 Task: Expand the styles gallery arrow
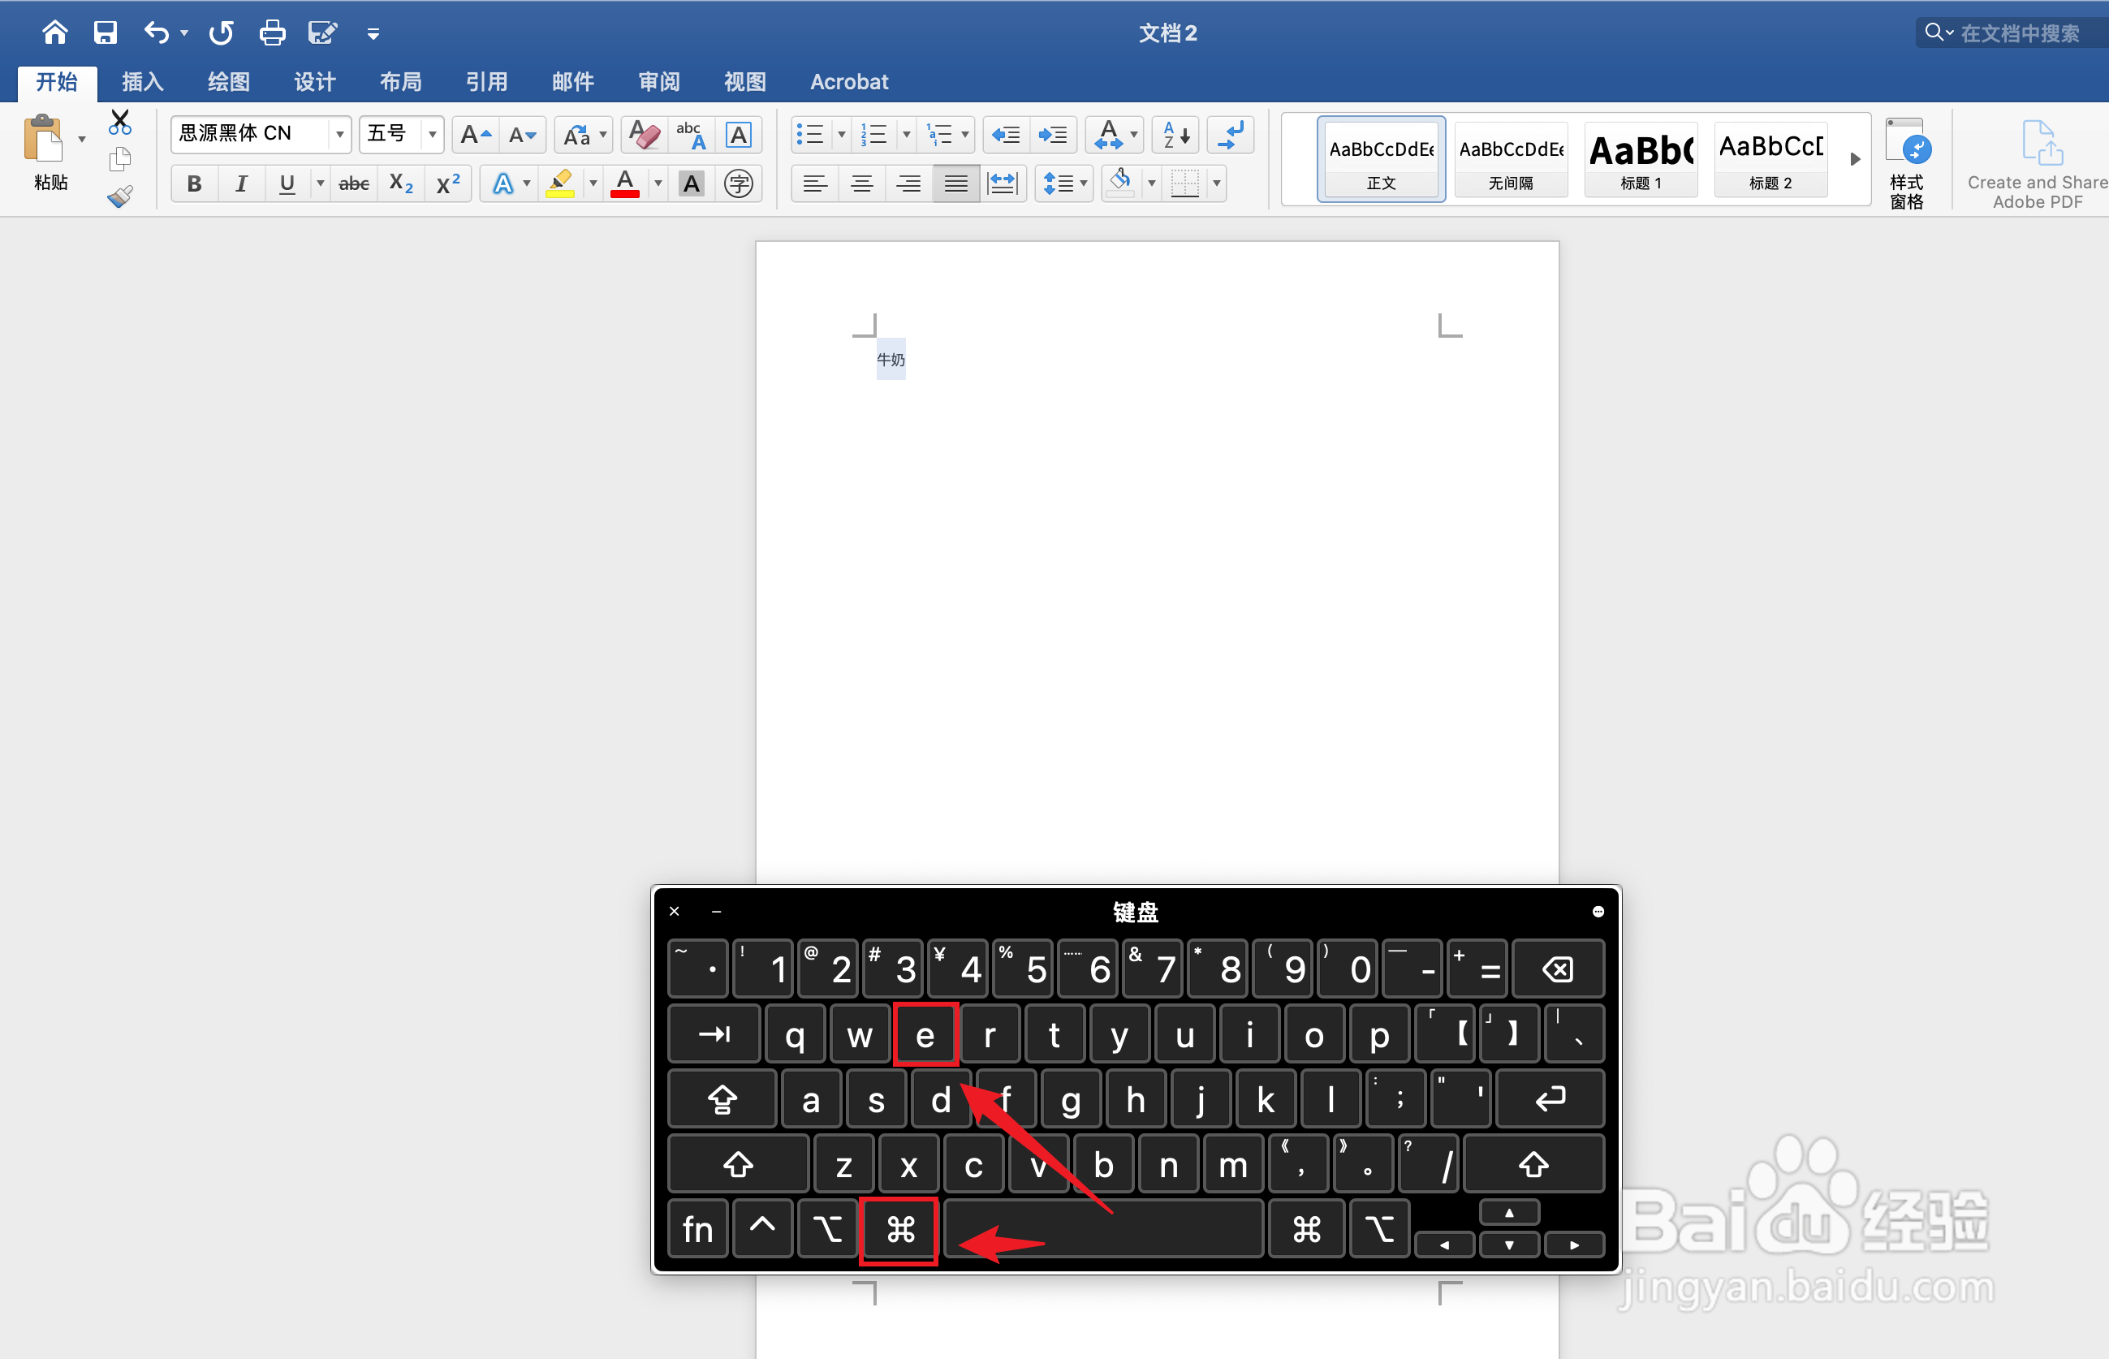(1855, 159)
